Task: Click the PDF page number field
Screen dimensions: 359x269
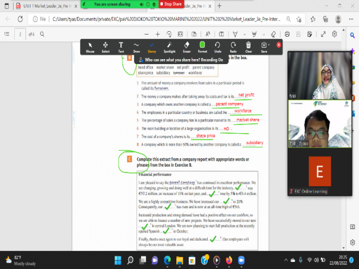Action: click(20, 34)
